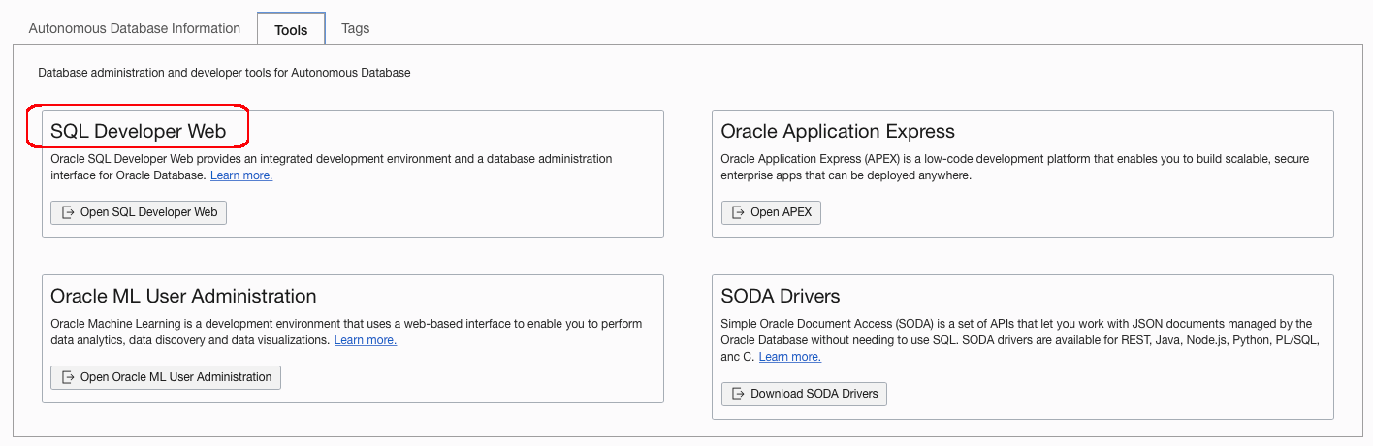This screenshot has width=1373, height=446.
Task: Open the Tags tab
Action: tap(356, 28)
